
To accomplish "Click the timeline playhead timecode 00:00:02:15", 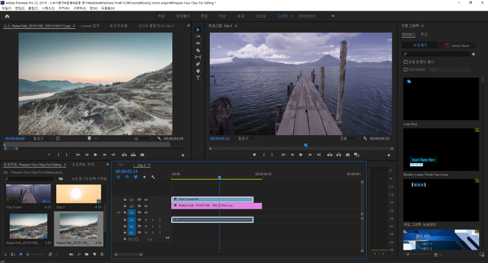I will 126,171.
